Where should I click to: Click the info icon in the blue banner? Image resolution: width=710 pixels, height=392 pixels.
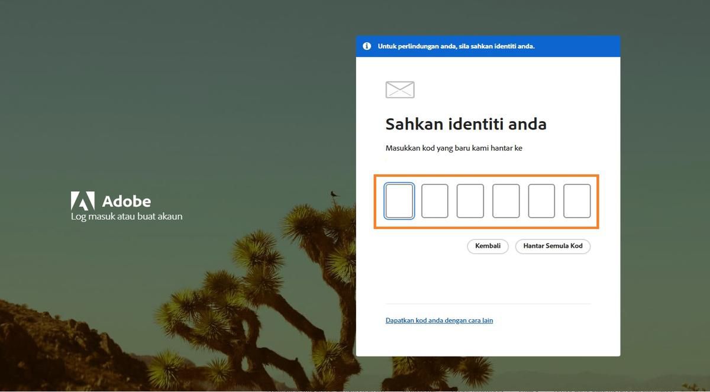pos(367,46)
